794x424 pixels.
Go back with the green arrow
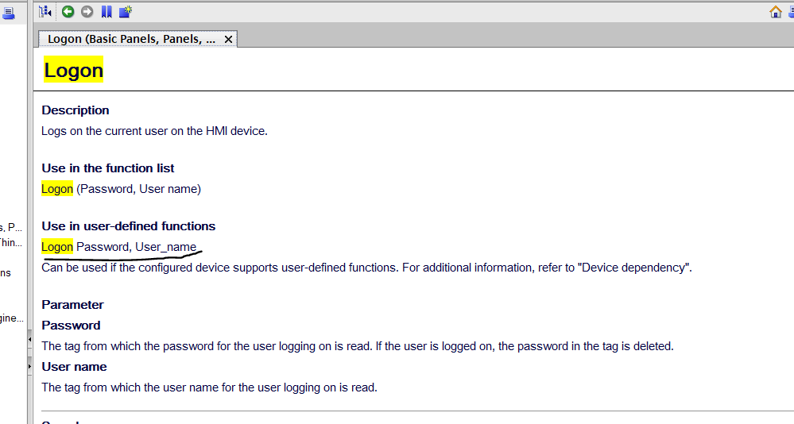(x=68, y=11)
